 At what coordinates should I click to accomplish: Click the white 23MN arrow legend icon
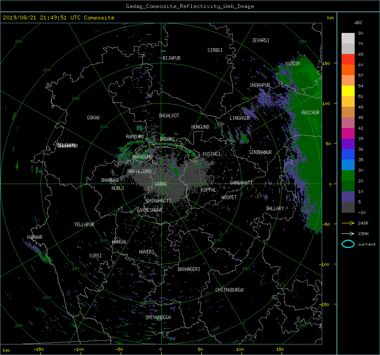pyautogui.click(x=348, y=233)
